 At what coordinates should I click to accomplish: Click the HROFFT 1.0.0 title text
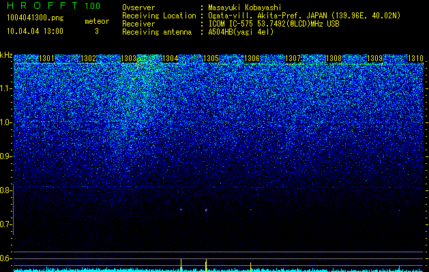54,5
